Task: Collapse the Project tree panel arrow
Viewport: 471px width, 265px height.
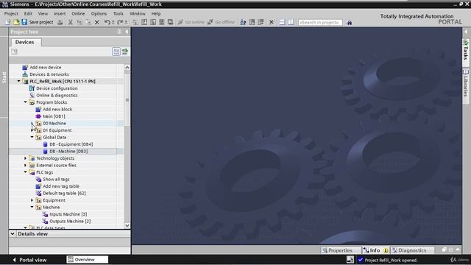Action: pos(127,32)
